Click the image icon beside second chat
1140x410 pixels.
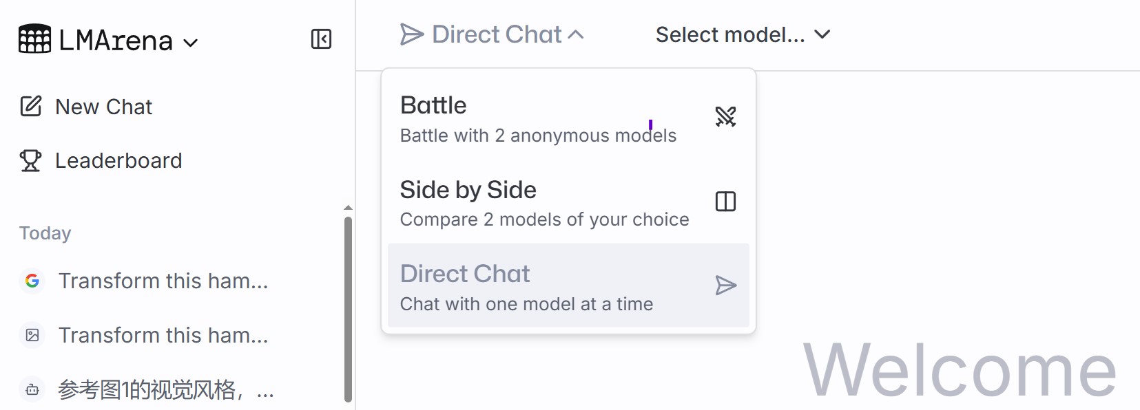32,335
